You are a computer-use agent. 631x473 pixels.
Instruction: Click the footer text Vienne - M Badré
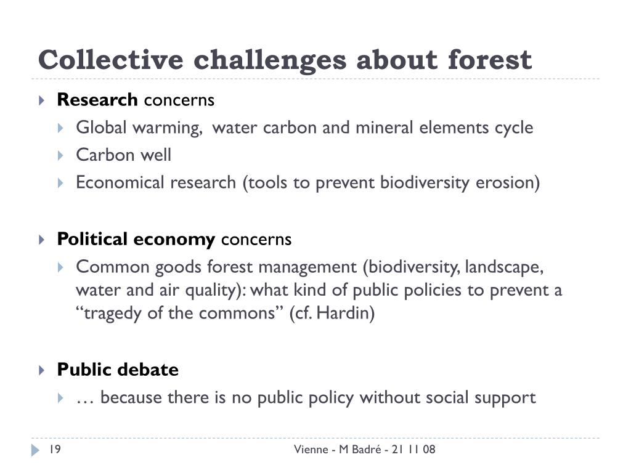tap(338, 449)
